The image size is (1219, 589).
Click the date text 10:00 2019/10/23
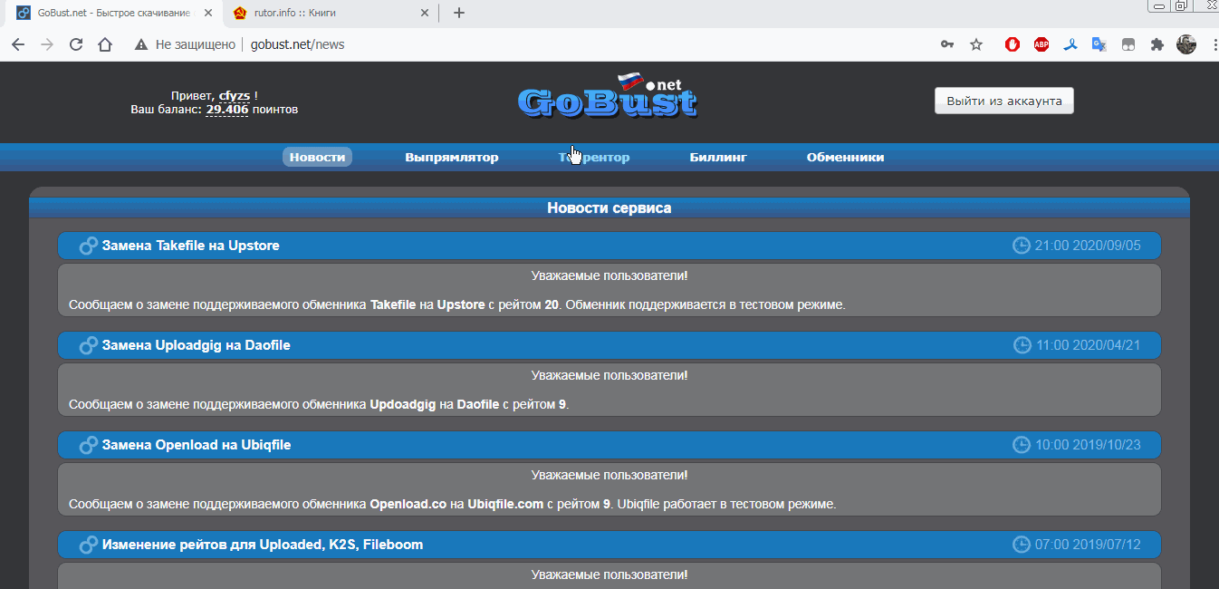tap(1088, 445)
